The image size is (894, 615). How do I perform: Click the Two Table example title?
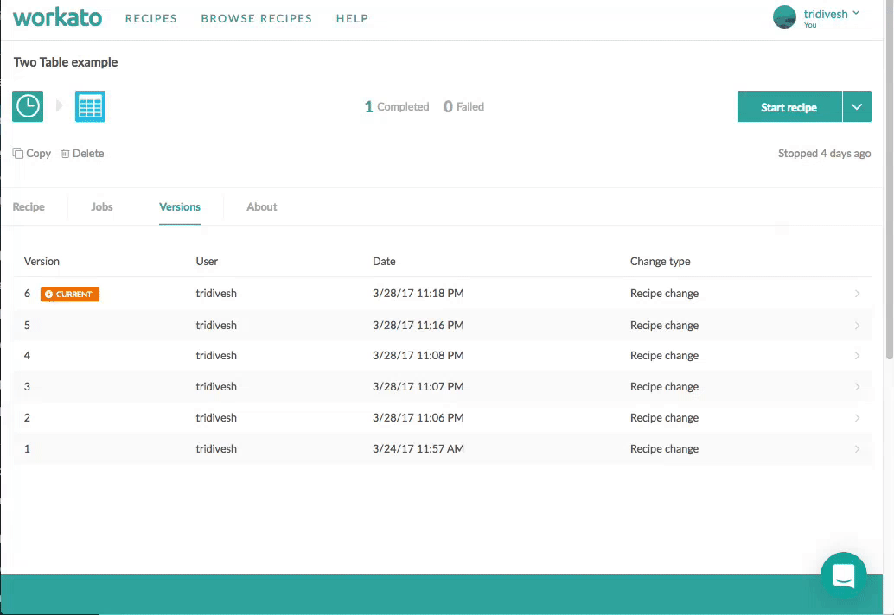(66, 62)
